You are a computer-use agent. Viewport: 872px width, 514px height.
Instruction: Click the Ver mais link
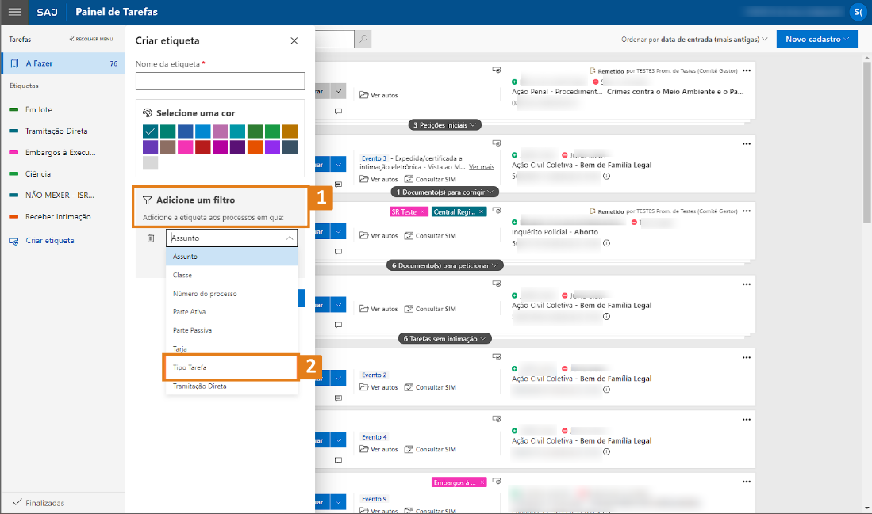(x=481, y=167)
